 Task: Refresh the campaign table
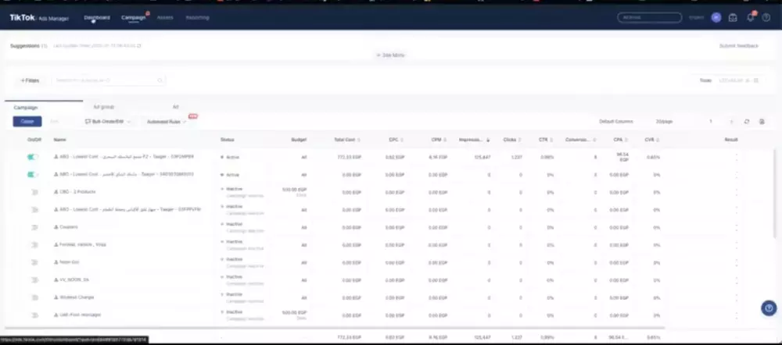[x=747, y=122]
